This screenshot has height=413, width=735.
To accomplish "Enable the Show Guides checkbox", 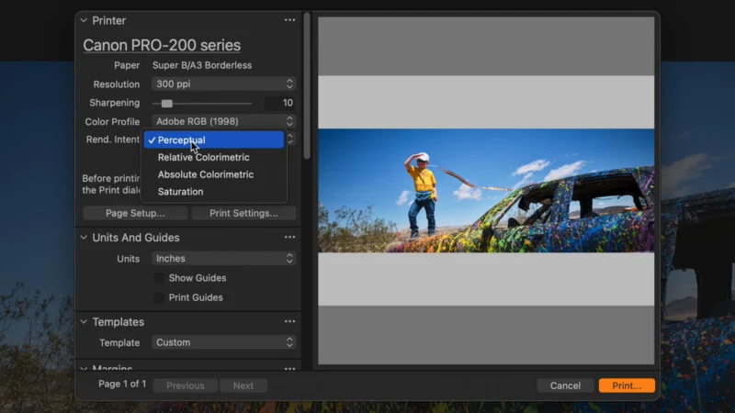I will [x=159, y=278].
